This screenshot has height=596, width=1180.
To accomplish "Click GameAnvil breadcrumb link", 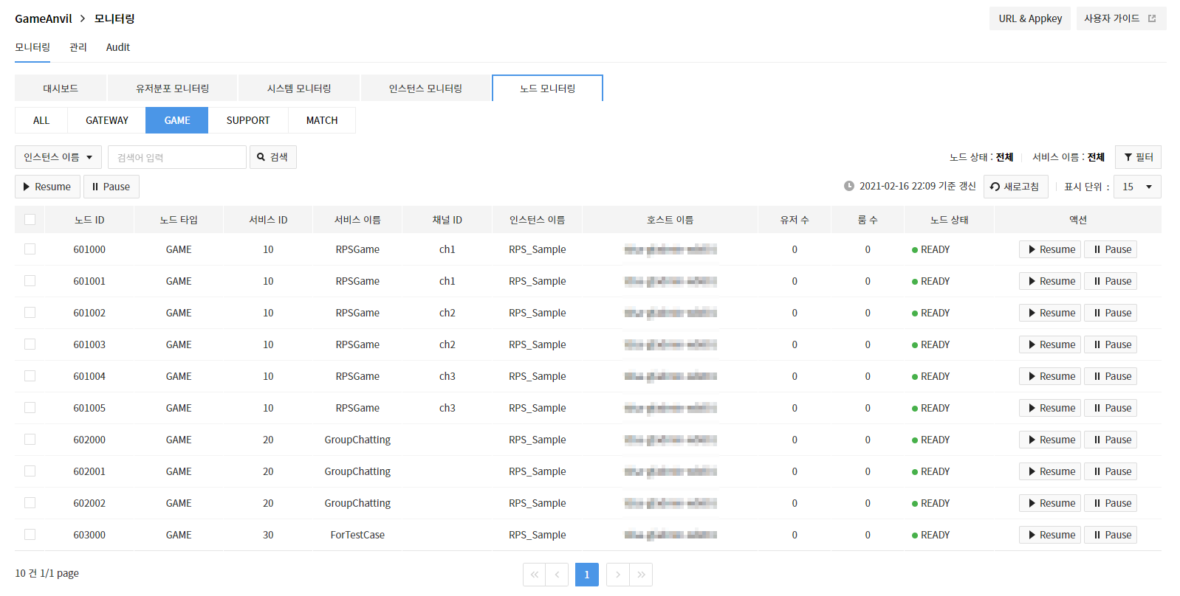I will pyautogui.click(x=44, y=18).
